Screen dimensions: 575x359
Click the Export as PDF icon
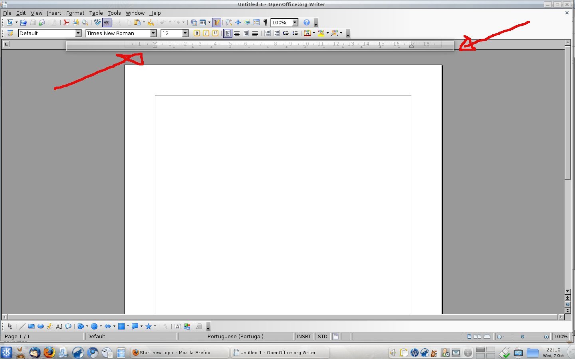coord(66,23)
